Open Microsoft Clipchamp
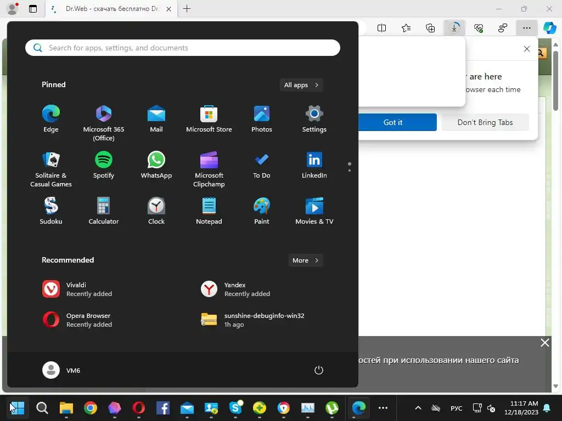 pyautogui.click(x=209, y=169)
